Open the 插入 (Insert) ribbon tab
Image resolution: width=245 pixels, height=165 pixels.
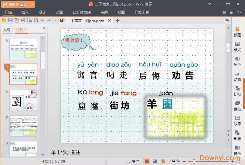tap(25, 12)
